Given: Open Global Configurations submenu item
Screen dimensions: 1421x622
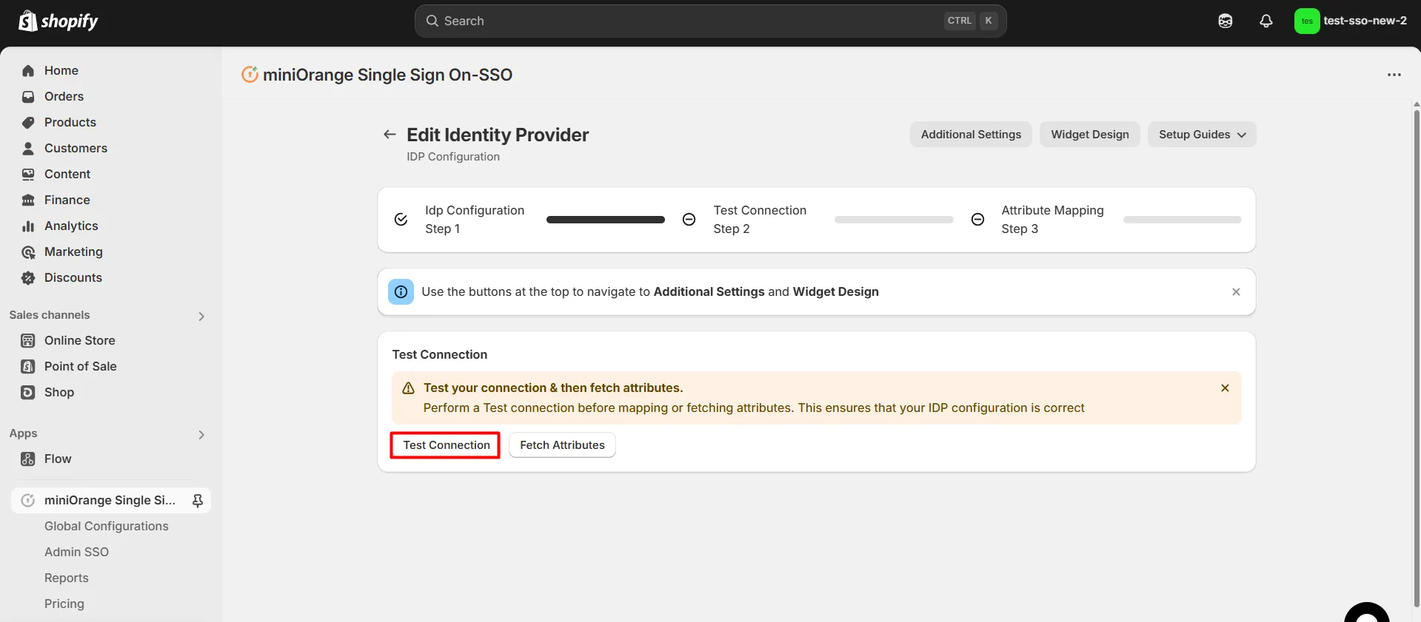Looking at the screenshot, I should coord(106,527).
